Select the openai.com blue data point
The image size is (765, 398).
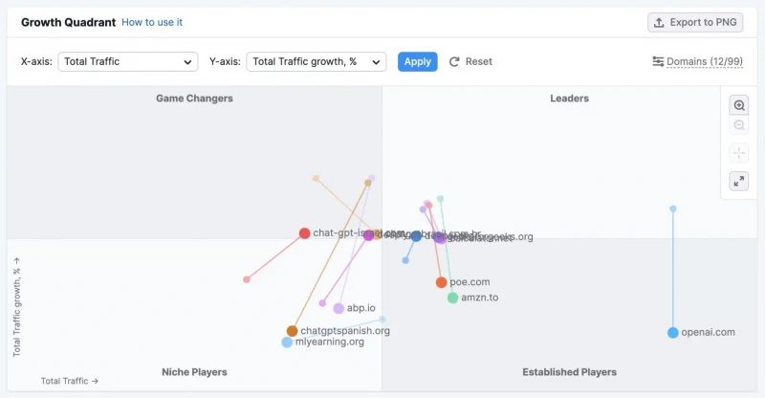673,333
